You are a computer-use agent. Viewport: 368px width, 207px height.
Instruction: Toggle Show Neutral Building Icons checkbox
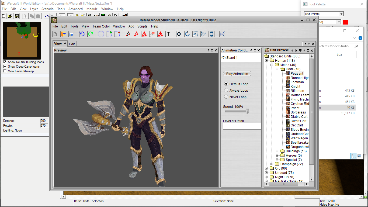[x=5, y=62]
